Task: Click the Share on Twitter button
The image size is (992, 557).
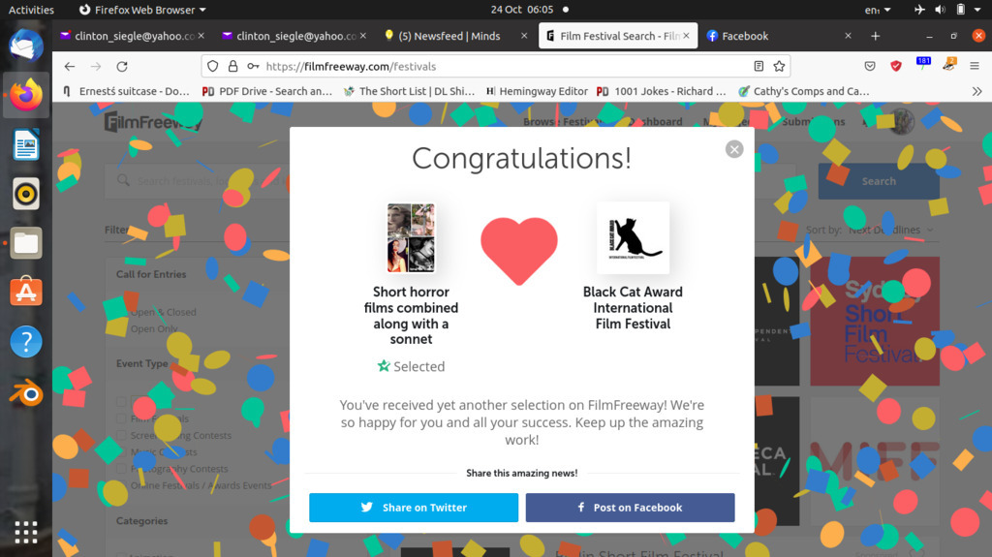Action: point(414,508)
